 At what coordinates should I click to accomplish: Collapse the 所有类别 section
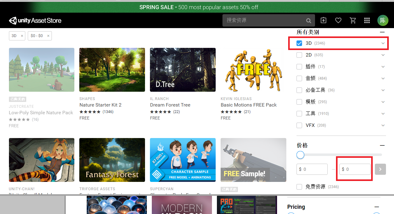382,32
